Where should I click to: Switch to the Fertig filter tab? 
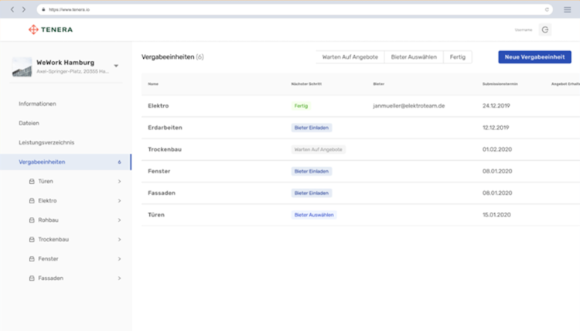(x=458, y=57)
